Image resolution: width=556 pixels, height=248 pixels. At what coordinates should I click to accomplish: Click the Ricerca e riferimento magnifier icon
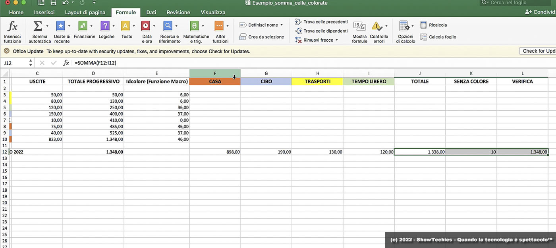(x=168, y=26)
